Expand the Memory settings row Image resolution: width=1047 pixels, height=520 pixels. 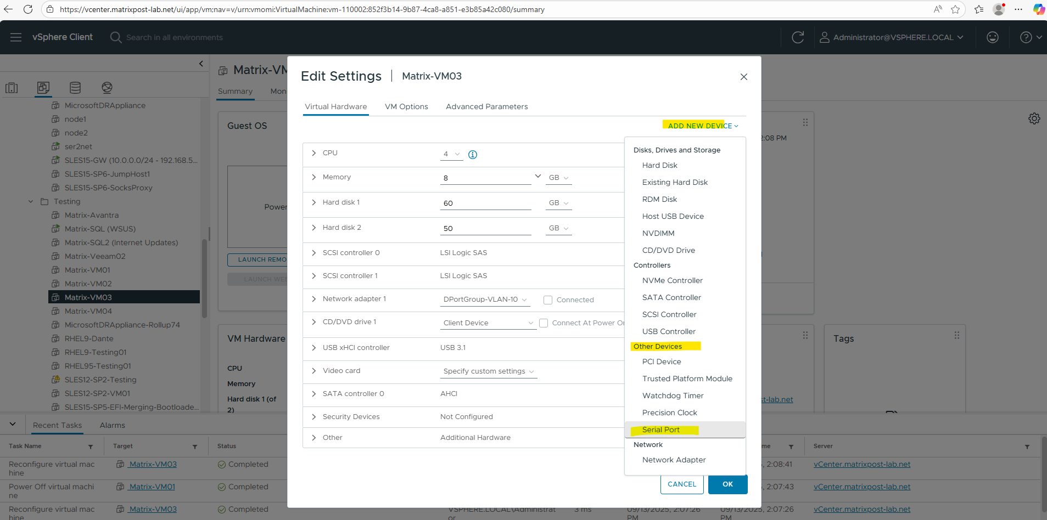coord(313,177)
